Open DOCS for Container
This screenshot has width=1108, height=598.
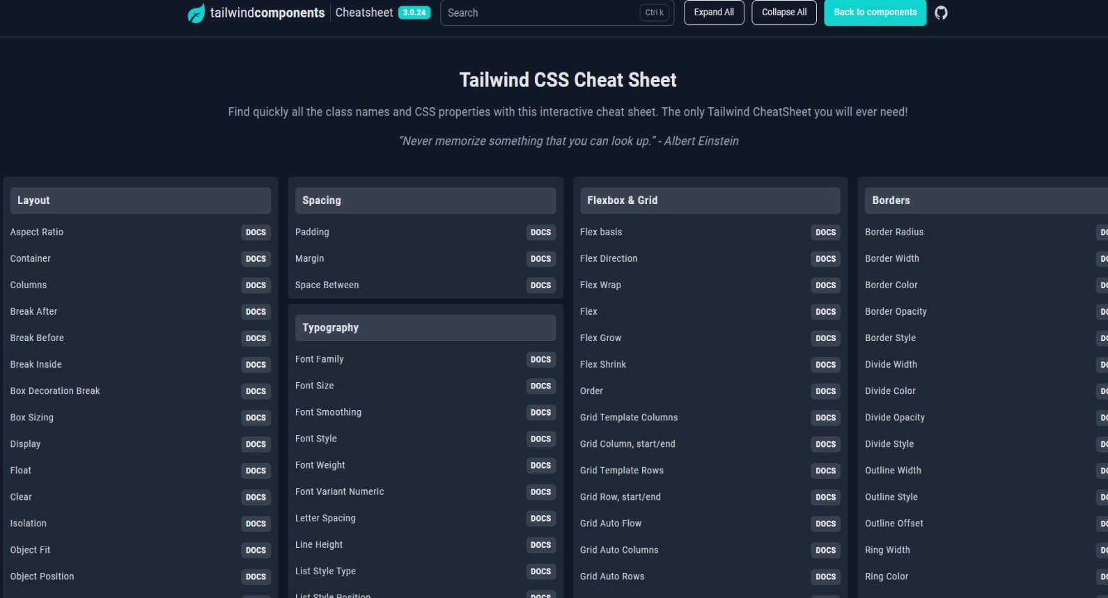[x=256, y=259]
